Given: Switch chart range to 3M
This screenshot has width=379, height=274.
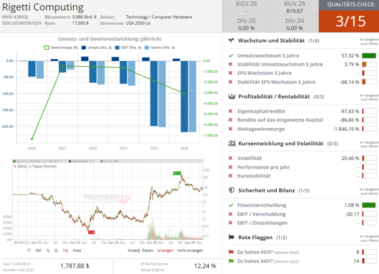Looking at the screenshot, I should point(38,250).
